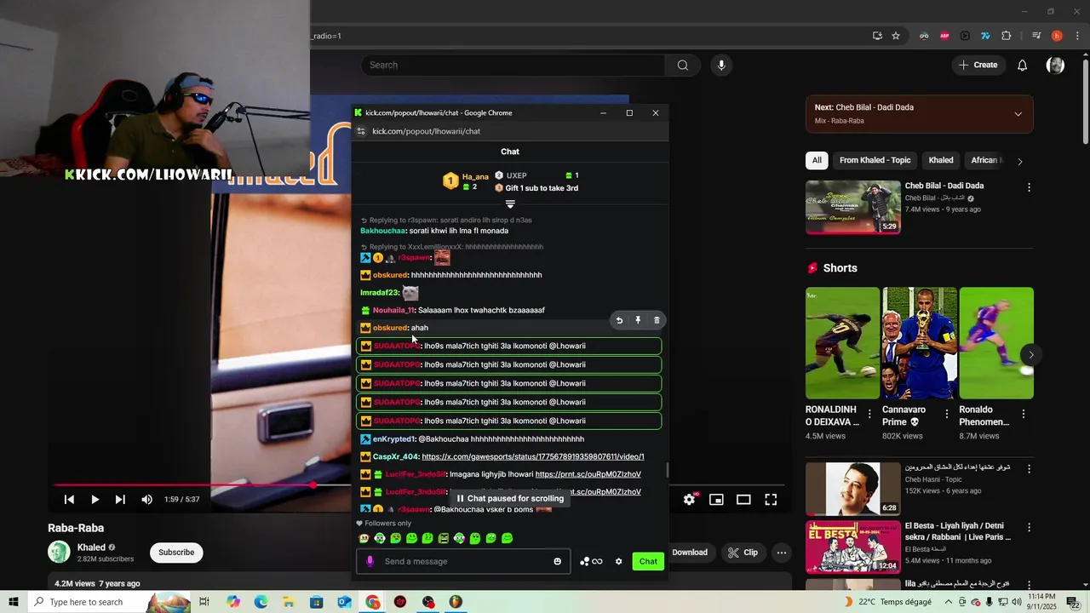Click inside 'Send a message' field

pyautogui.click(x=465, y=562)
